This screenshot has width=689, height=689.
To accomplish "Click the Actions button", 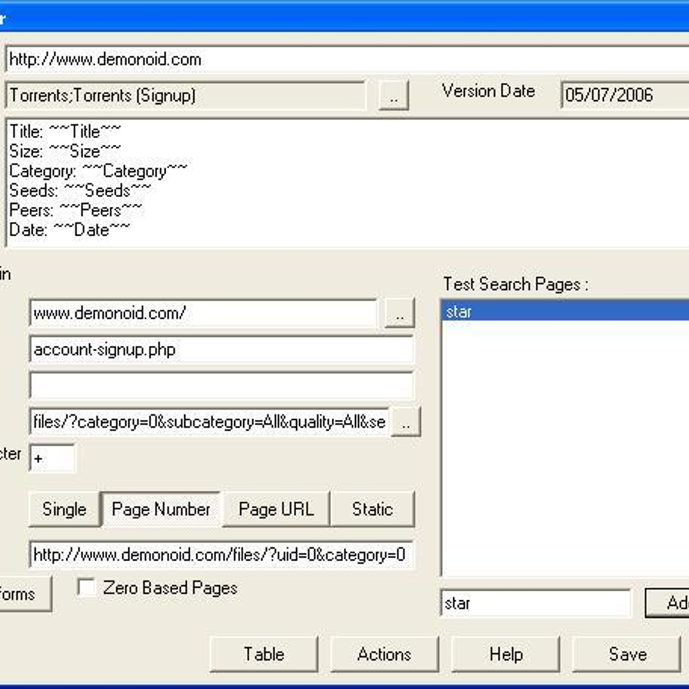I will [385, 654].
